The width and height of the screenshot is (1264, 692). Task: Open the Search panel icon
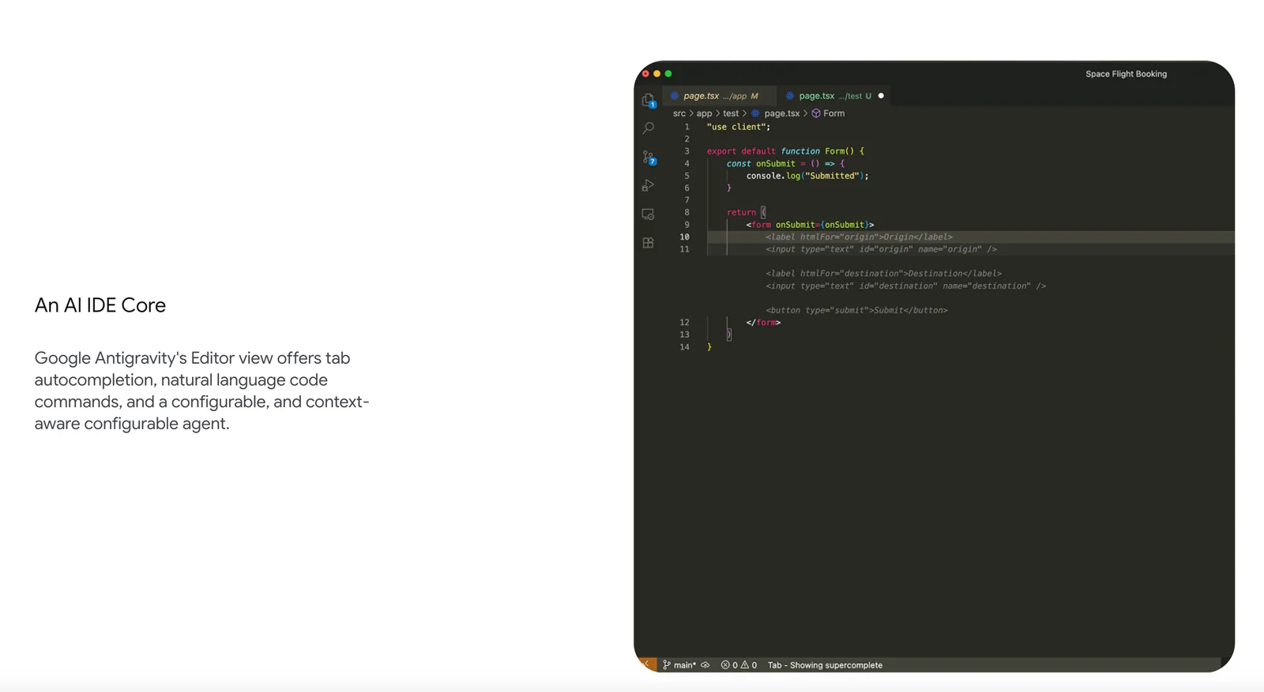pos(648,128)
